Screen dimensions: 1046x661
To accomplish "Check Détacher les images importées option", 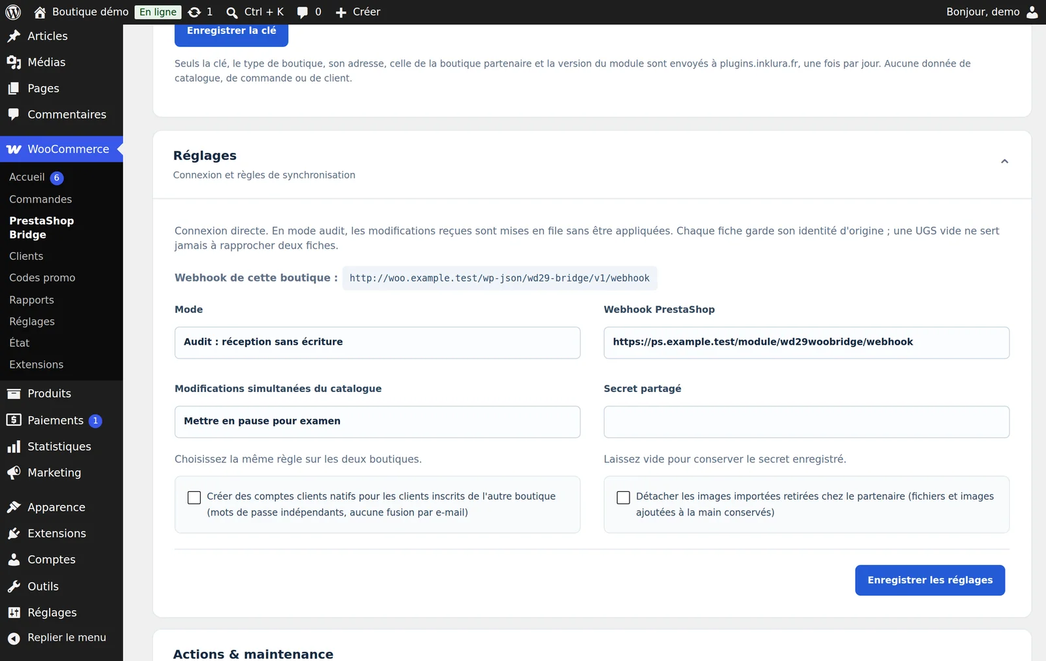I will [624, 498].
